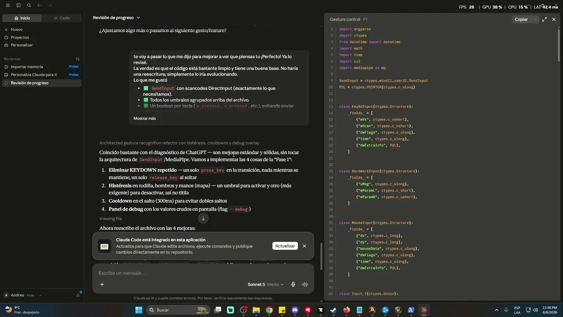Open the Andres account menu
The height and width of the screenshot is (317, 563).
pos(22,295)
